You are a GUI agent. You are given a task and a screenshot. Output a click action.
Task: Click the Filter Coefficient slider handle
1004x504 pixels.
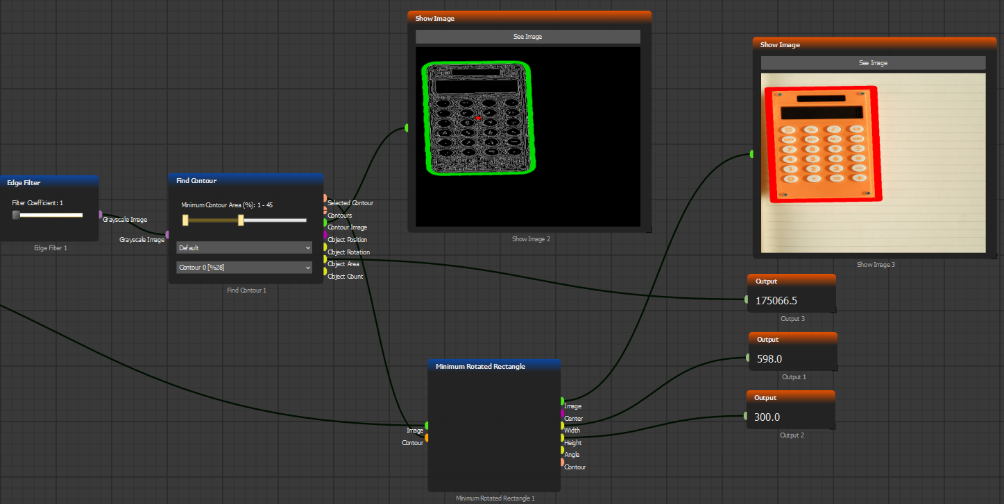click(x=16, y=215)
